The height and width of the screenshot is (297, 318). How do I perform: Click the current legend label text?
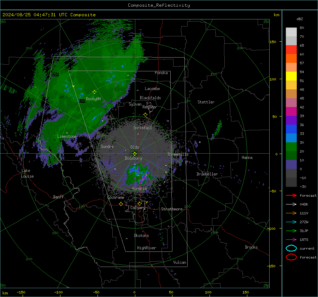[307, 248]
